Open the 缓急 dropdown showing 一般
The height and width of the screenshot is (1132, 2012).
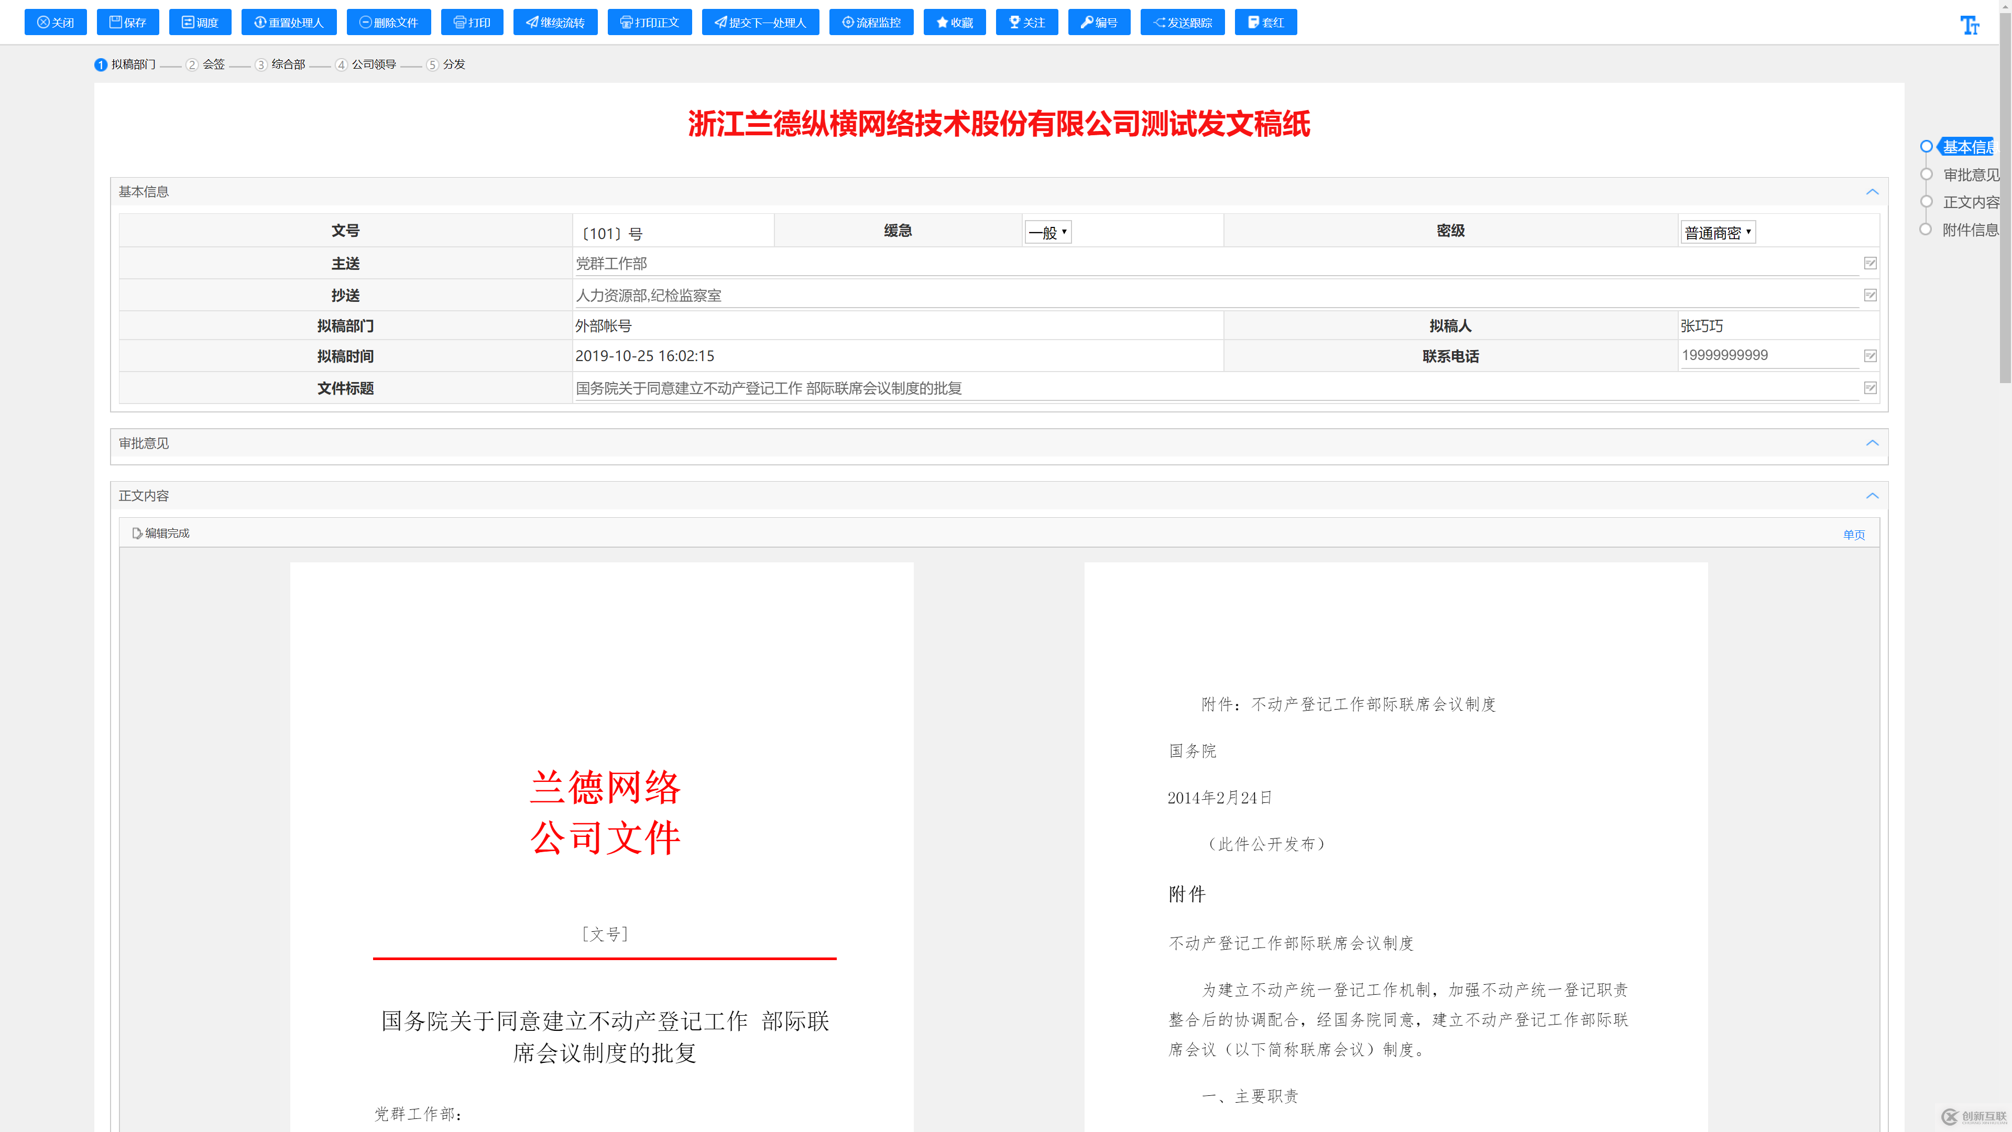tap(1047, 231)
